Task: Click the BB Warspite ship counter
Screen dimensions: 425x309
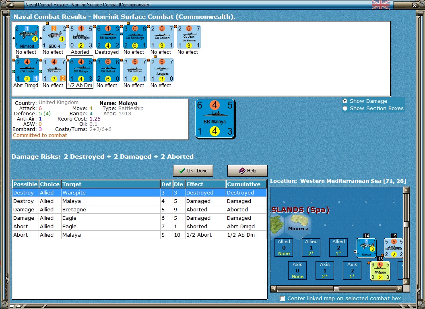Action: coord(108,37)
